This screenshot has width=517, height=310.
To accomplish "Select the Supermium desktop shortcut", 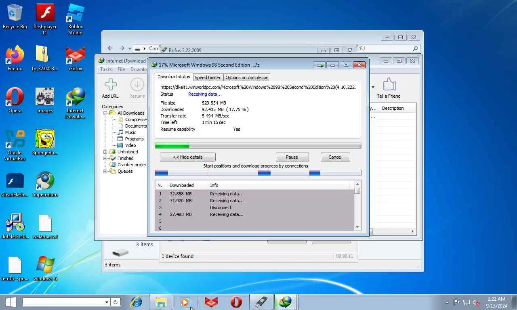I will pos(45,184).
